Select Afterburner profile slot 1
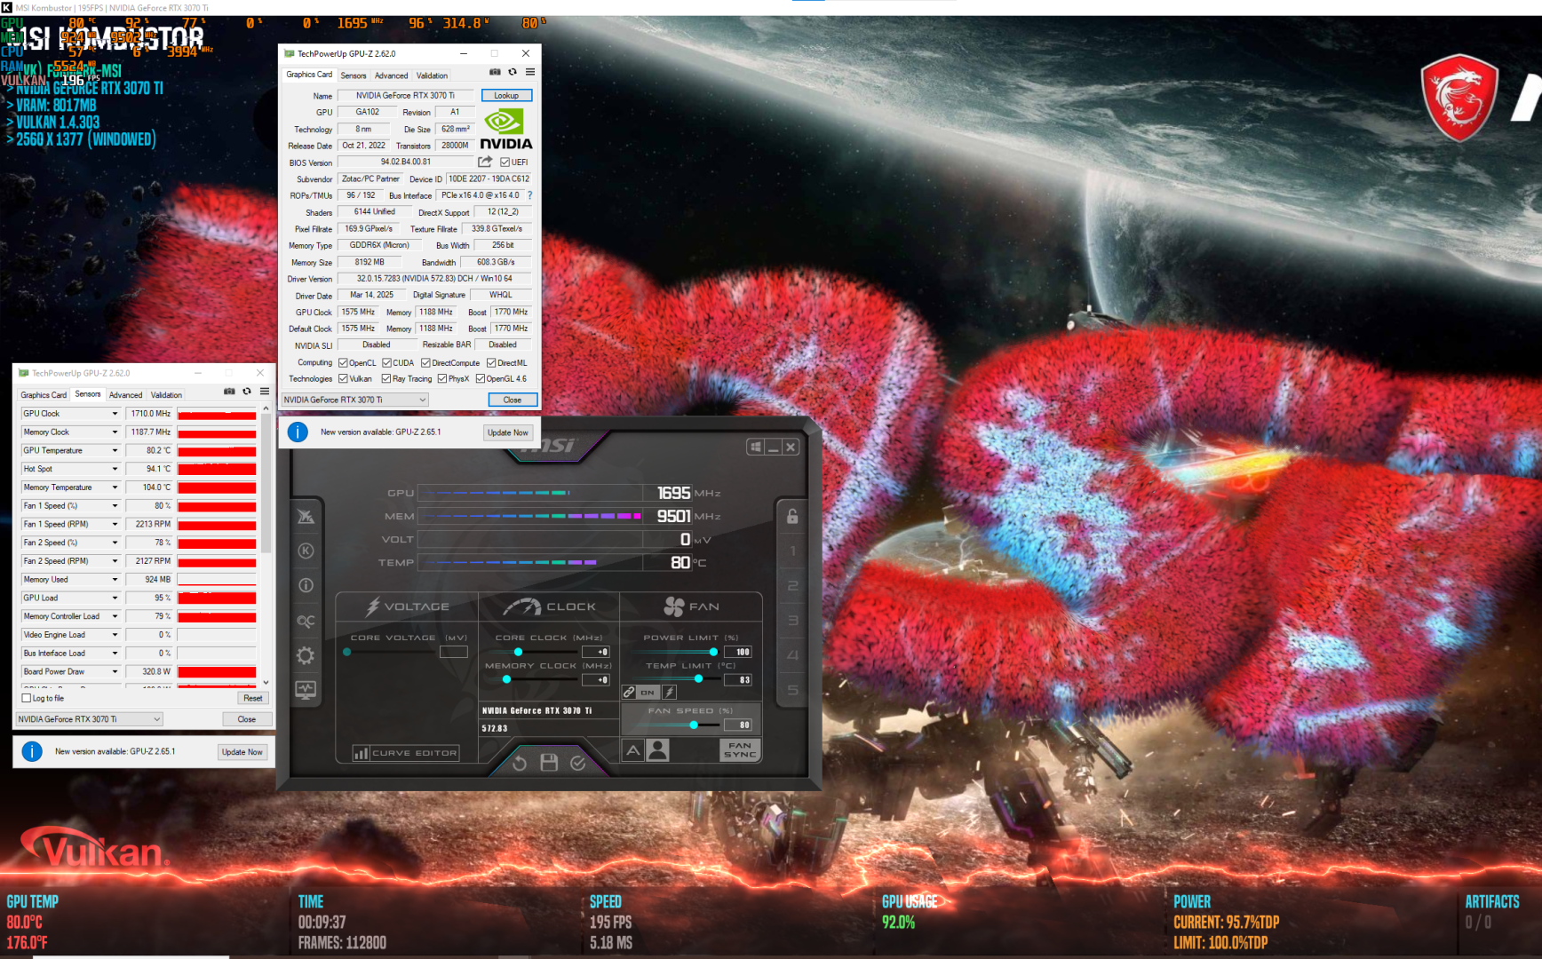The width and height of the screenshot is (1542, 959). tap(792, 551)
